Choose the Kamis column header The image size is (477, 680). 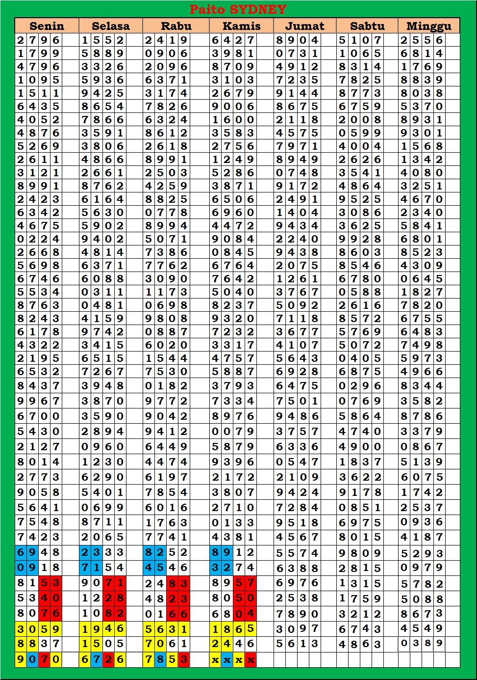point(241,26)
